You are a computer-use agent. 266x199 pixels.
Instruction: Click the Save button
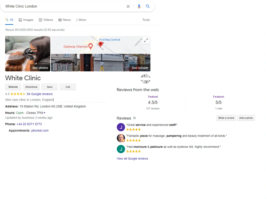tap(49, 87)
